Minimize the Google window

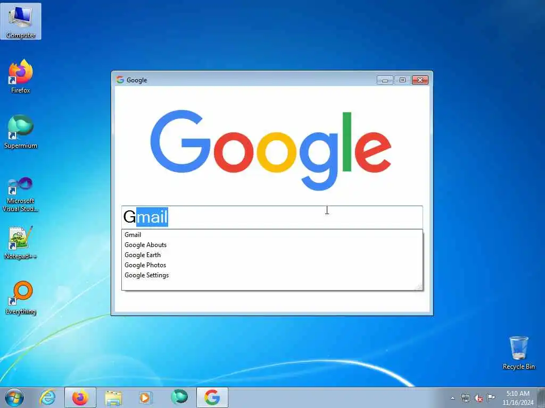click(x=385, y=80)
